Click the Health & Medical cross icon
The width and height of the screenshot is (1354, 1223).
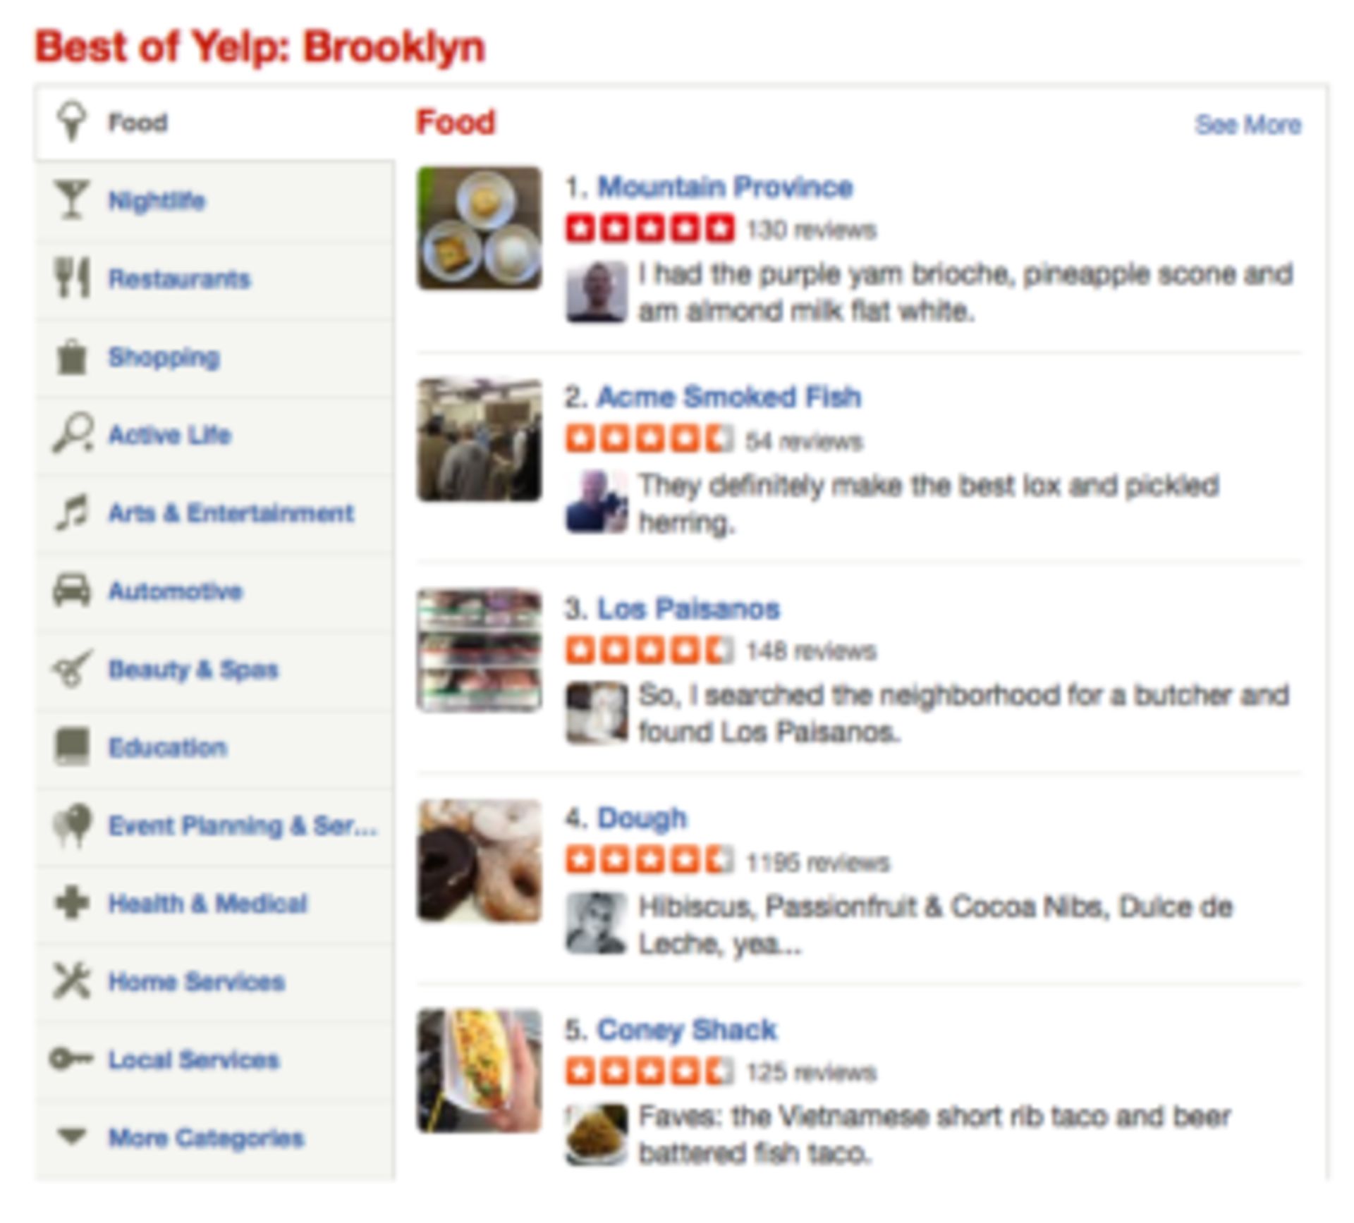click(x=71, y=903)
